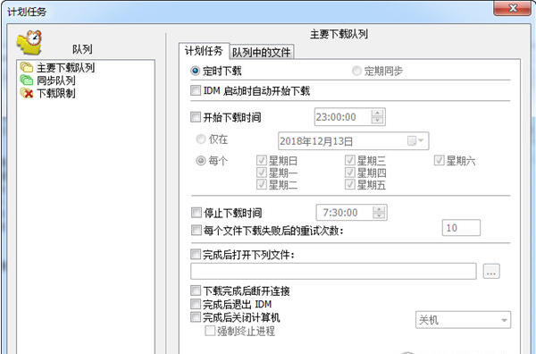
Task: Select 同步队列 in the queue list
Action: click(56, 80)
